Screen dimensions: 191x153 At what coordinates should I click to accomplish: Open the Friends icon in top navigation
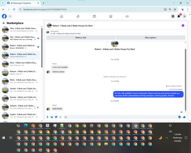[78, 16]
